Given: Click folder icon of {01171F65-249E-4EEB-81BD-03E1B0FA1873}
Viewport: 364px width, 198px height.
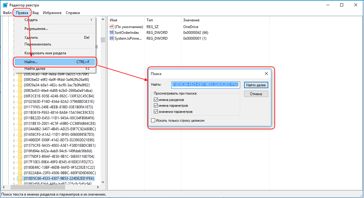Looking at the screenshot, I should click(20, 107).
